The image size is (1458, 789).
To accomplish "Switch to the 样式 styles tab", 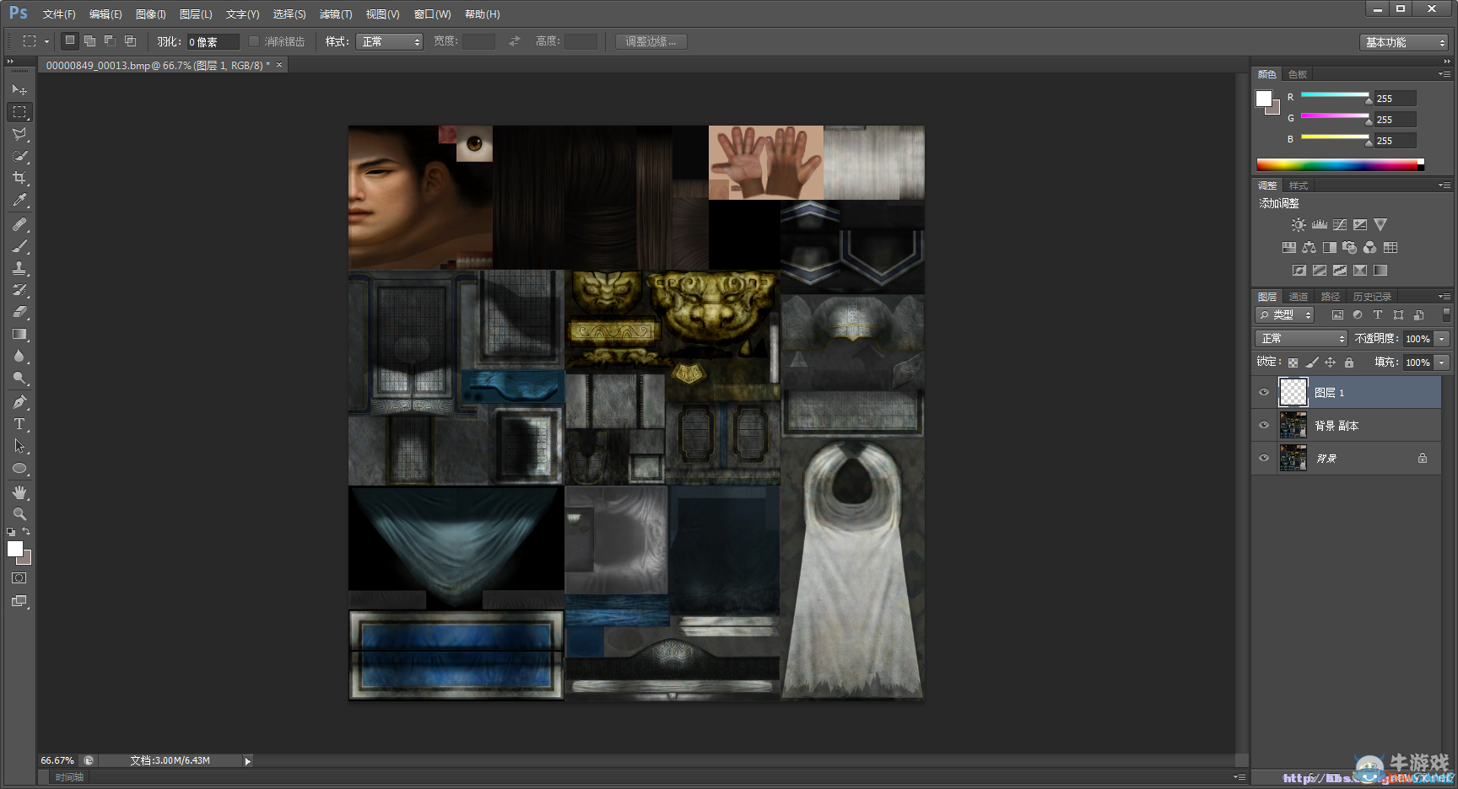I will click(1298, 185).
